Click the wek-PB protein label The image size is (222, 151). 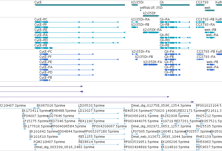point(212,62)
